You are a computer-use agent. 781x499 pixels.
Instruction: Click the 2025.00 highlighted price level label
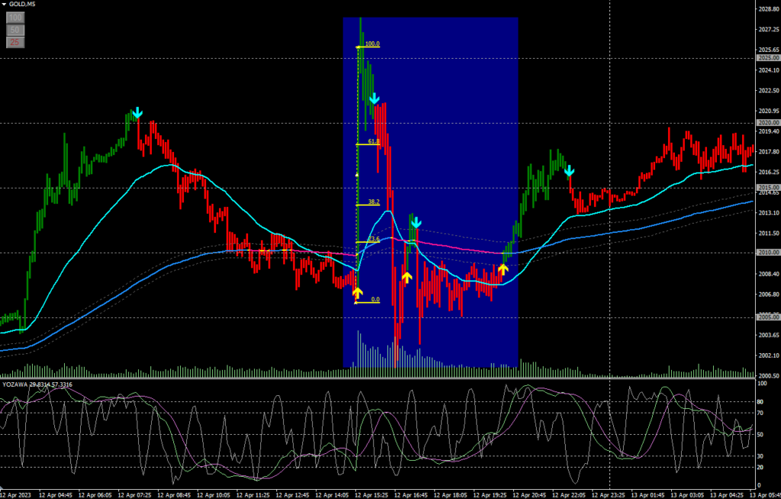coord(769,58)
